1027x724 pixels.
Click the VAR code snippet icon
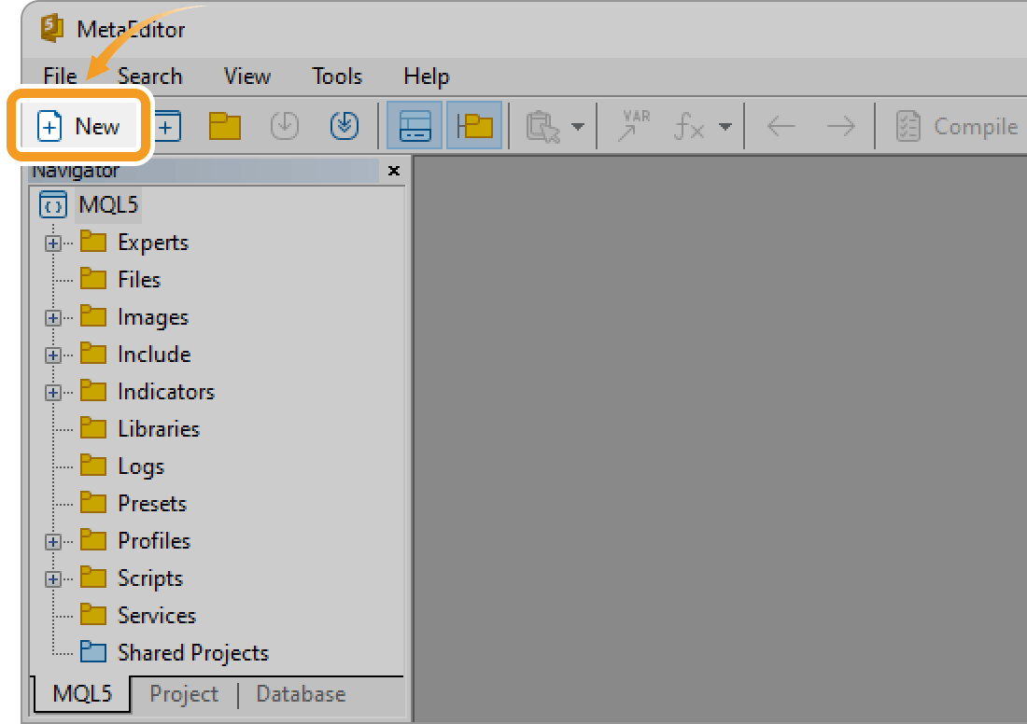[x=633, y=126]
